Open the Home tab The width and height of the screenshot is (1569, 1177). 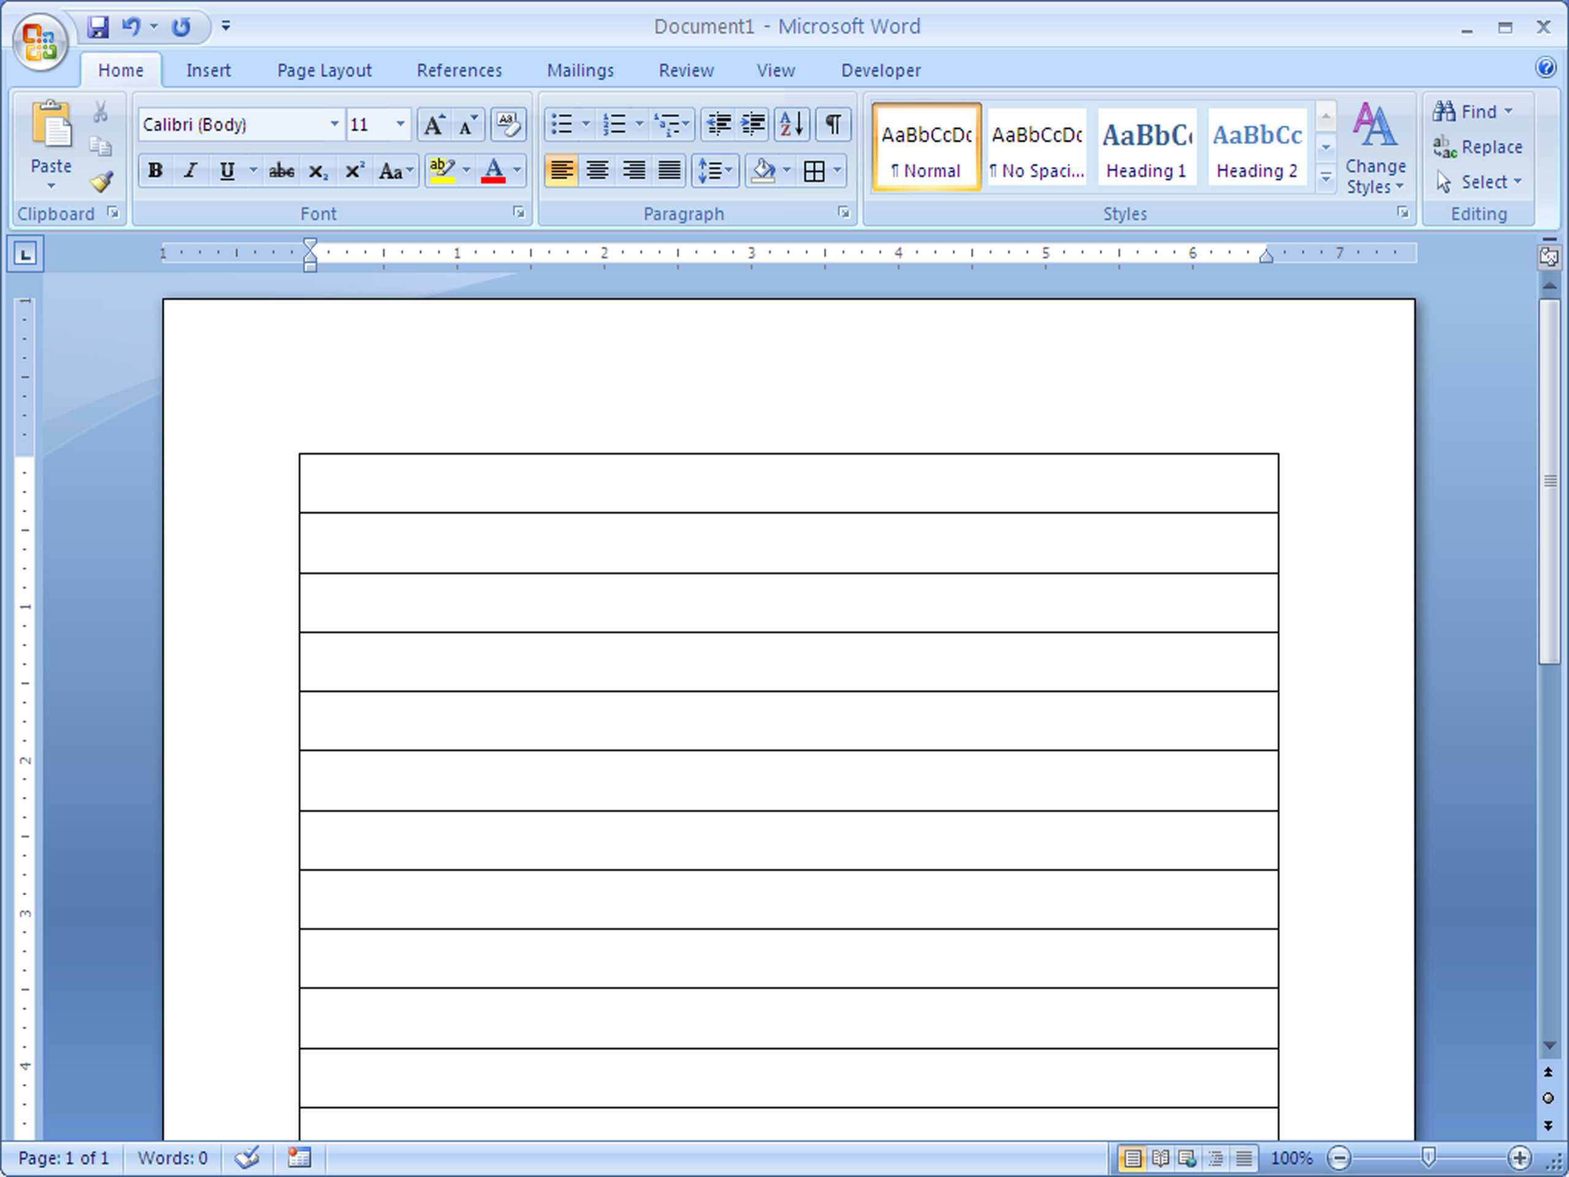click(x=120, y=68)
